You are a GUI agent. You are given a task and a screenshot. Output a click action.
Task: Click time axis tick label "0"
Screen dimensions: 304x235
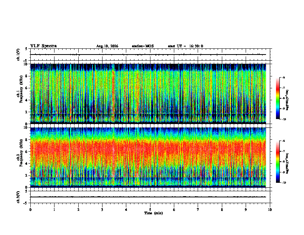coord(30,210)
